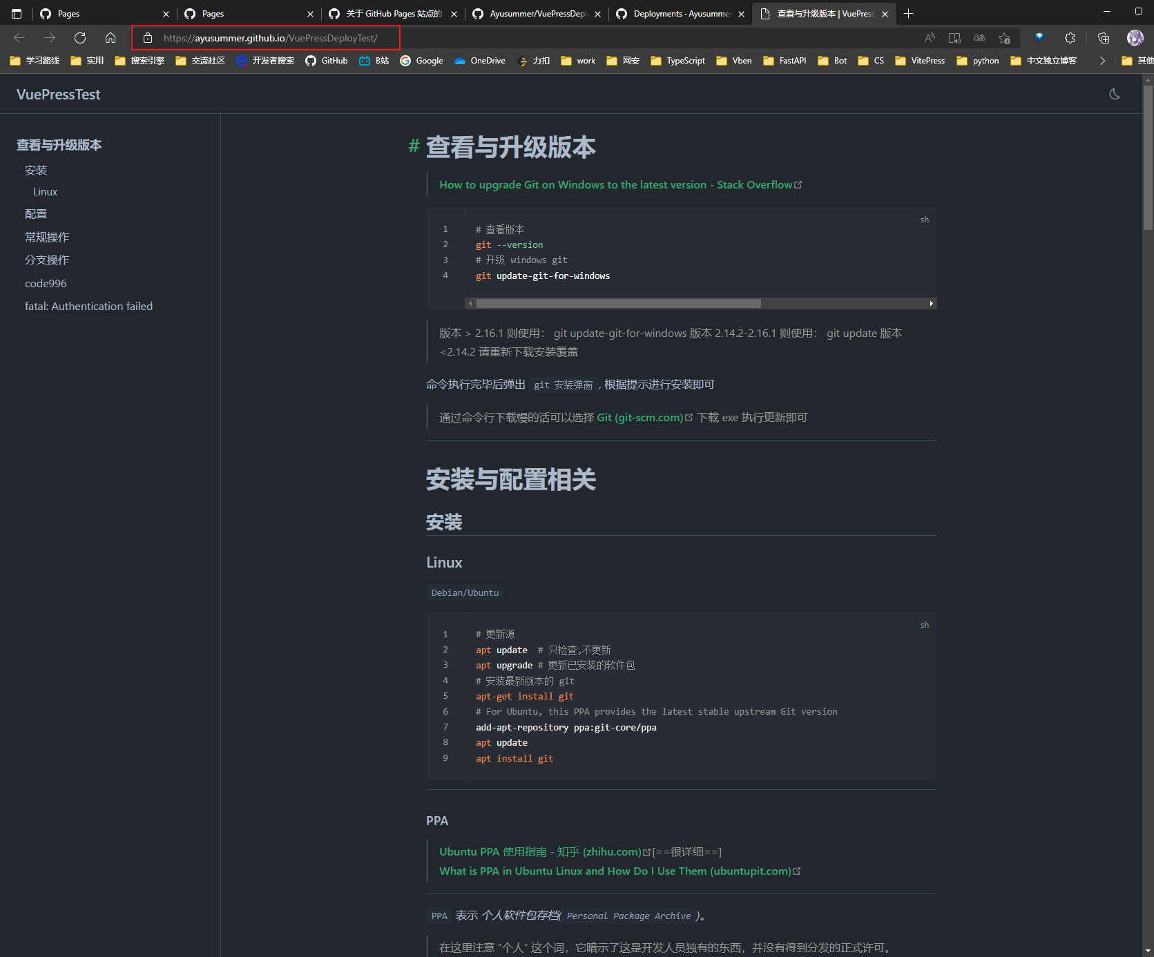Image resolution: width=1154 pixels, height=957 pixels.
Task: Expand the work bookmark folder
Action: click(x=578, y=61)
